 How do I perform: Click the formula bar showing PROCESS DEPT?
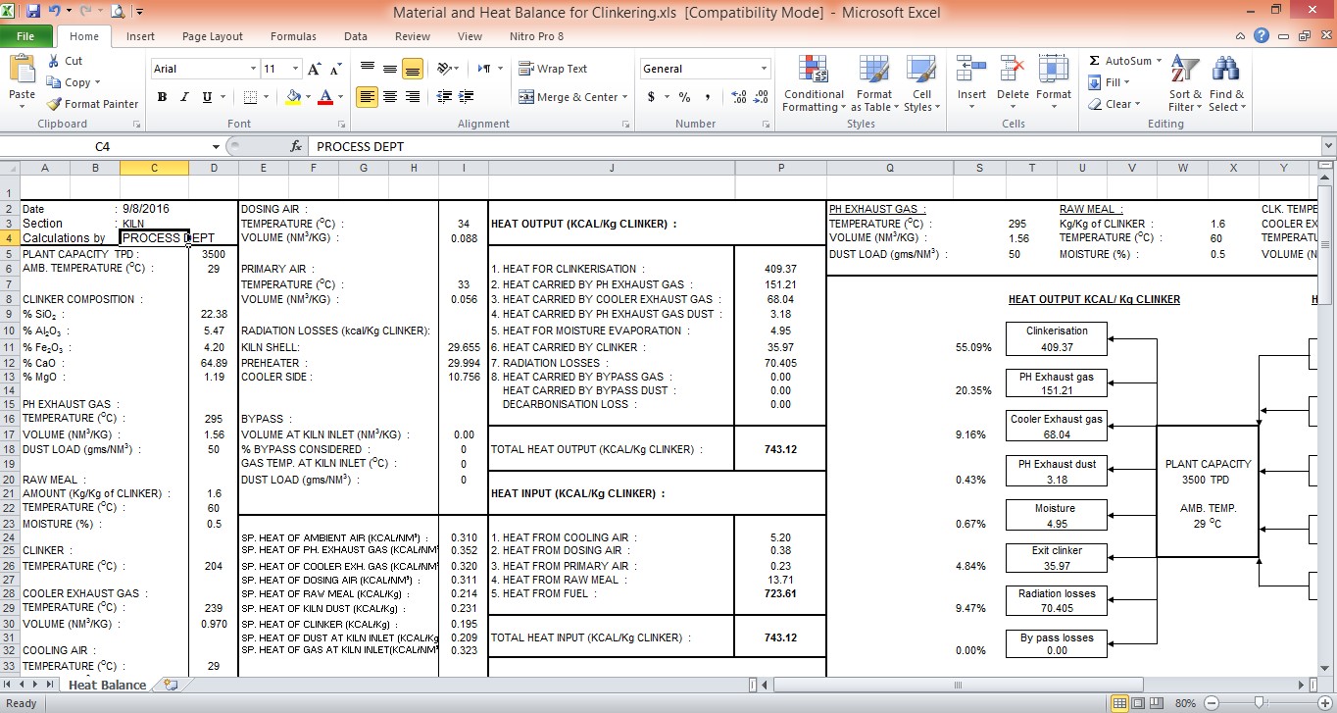814,146
